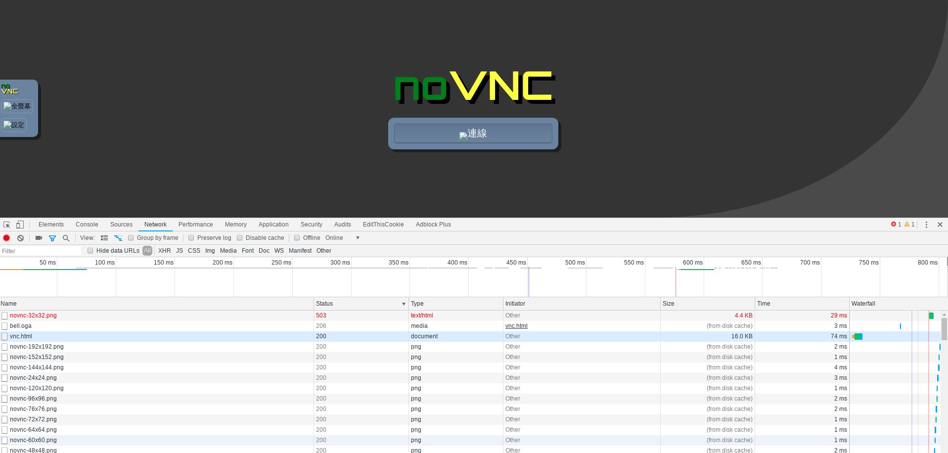Click the search requests magnifier icon
The height and width of the screenshot is (453, 948).
(x=66, y=238)
